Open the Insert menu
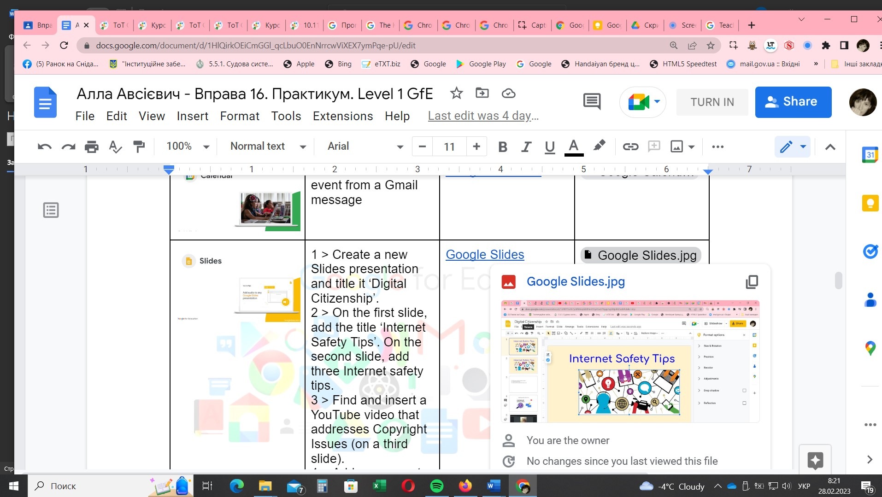The image size is (882, 497). pos(192,116)
